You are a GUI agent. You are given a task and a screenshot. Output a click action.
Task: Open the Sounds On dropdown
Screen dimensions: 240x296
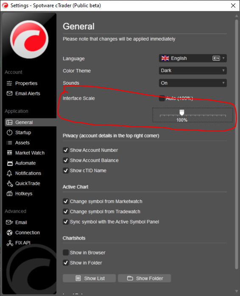point(193,83)
